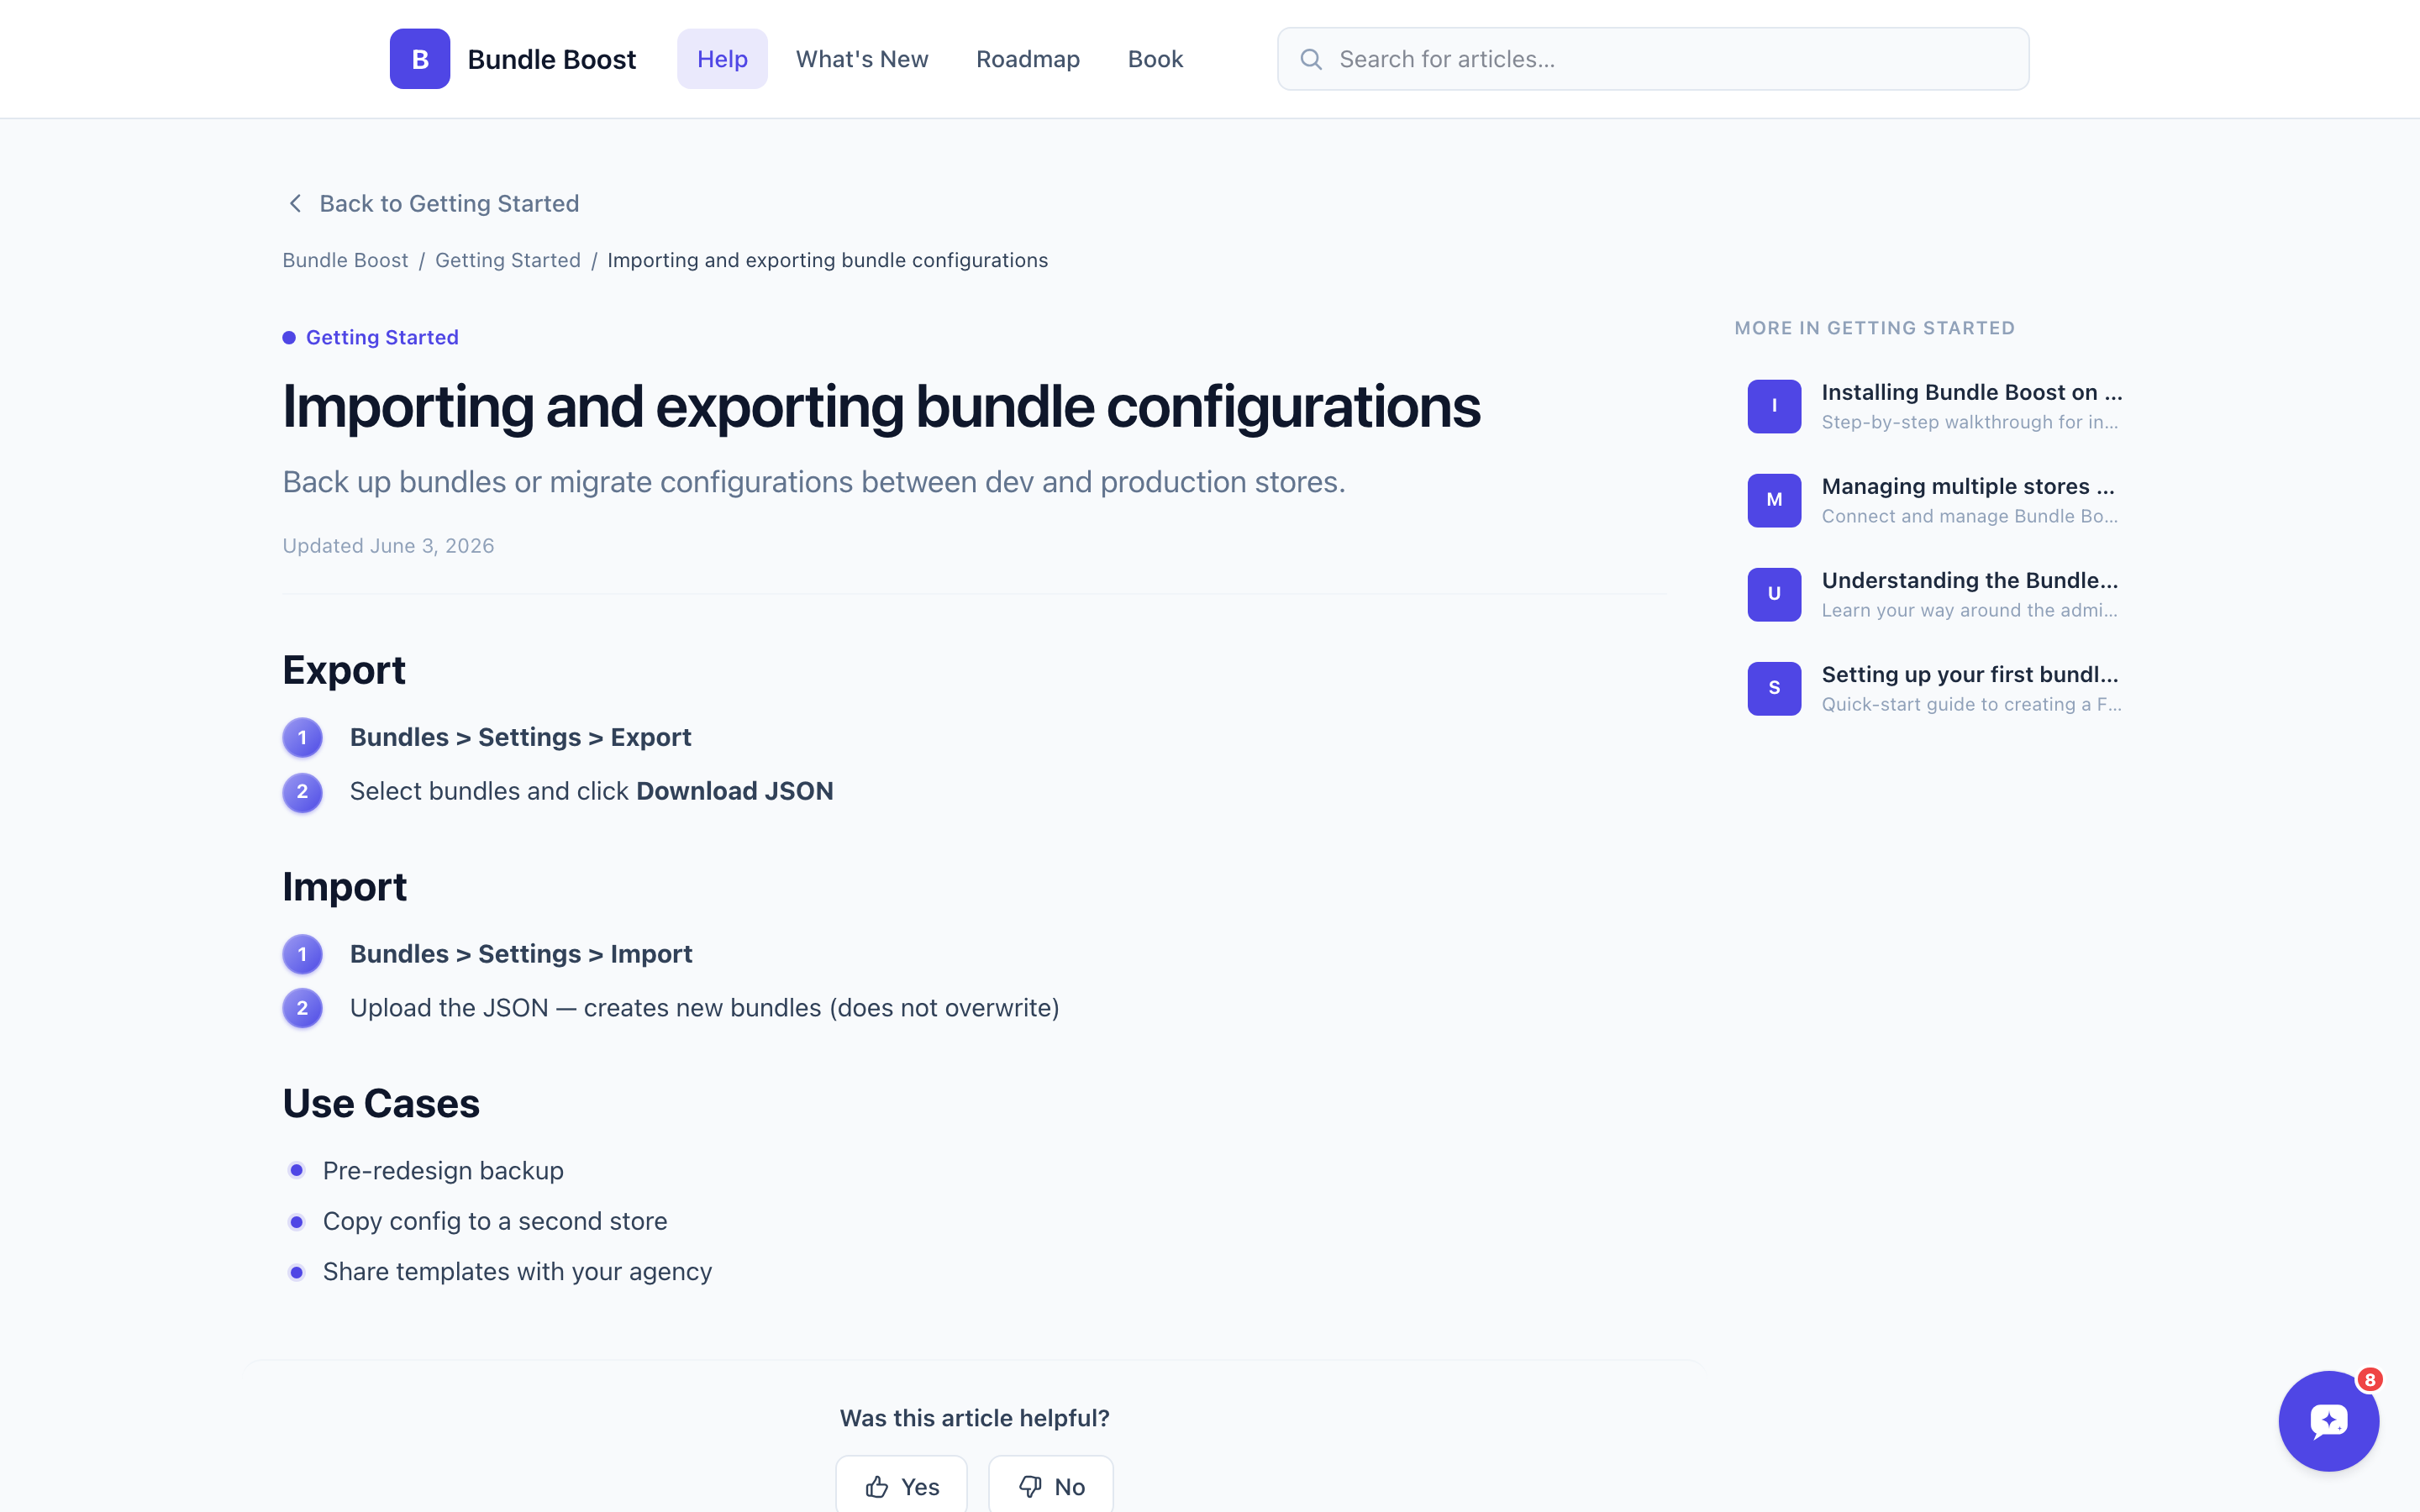
Task: Click the article subtitle about backing up bundles
Action: click(814, 482)
